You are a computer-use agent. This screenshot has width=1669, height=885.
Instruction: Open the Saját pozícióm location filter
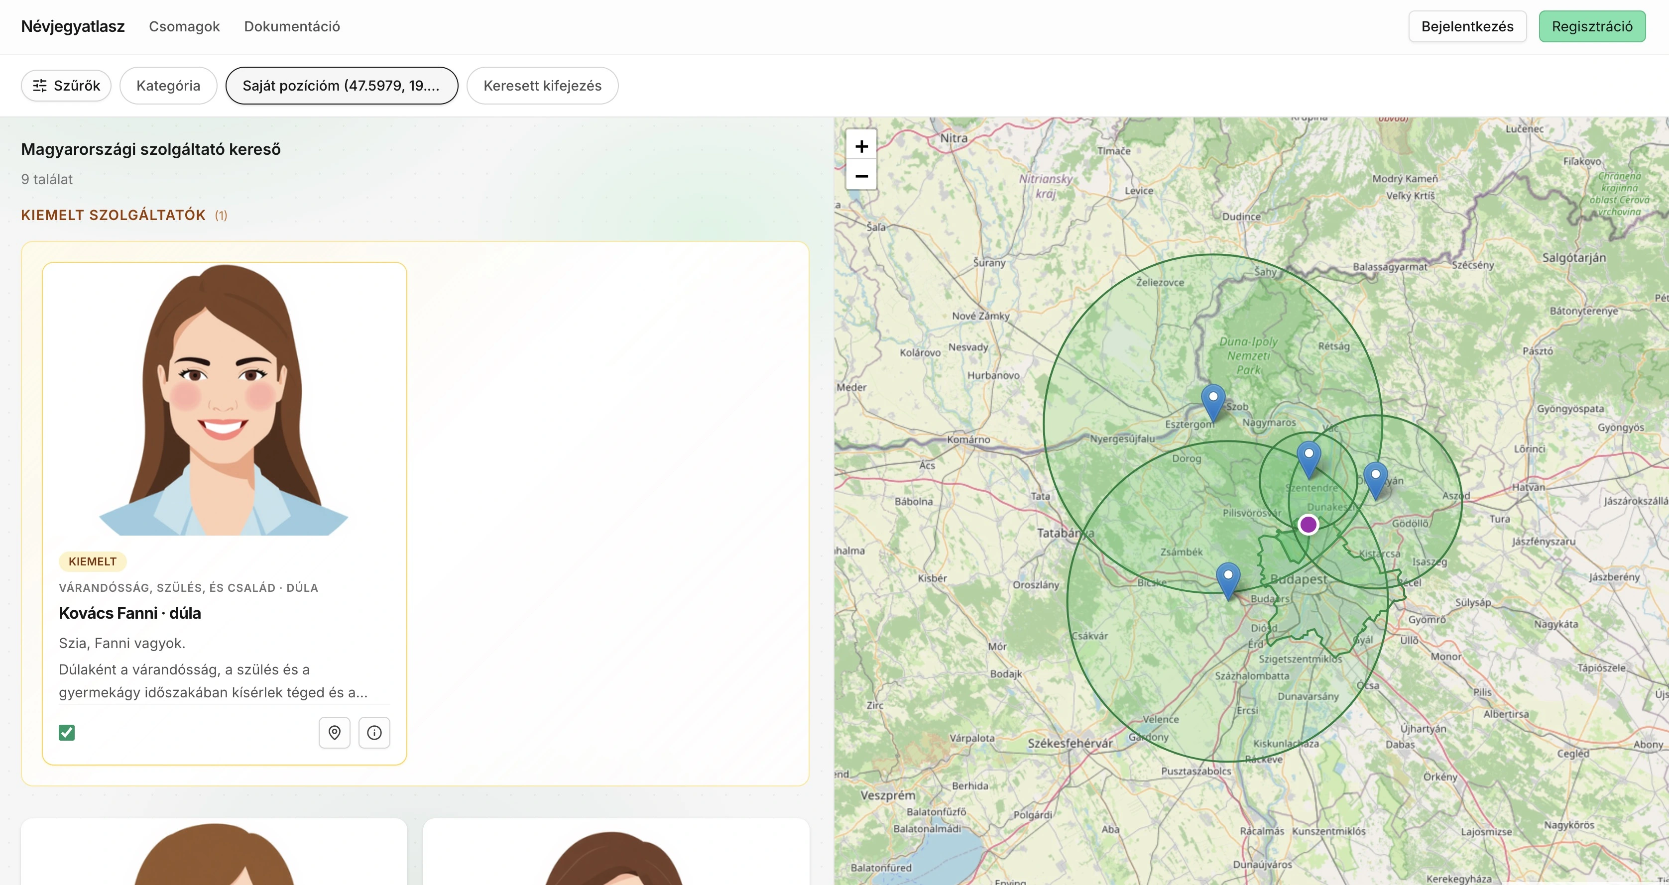click(x=342, y=86)
